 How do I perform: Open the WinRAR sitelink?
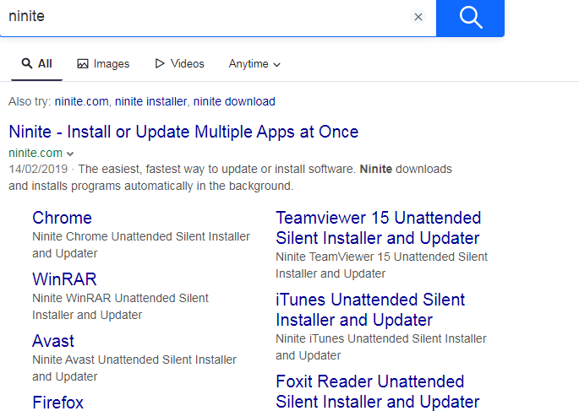(x=64, y=279)
